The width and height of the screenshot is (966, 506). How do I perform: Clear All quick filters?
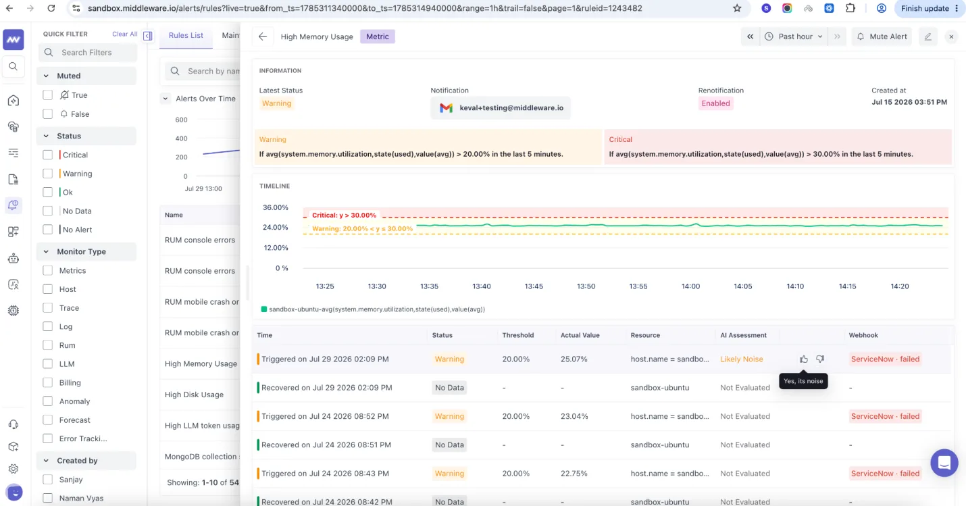point(125,34)
